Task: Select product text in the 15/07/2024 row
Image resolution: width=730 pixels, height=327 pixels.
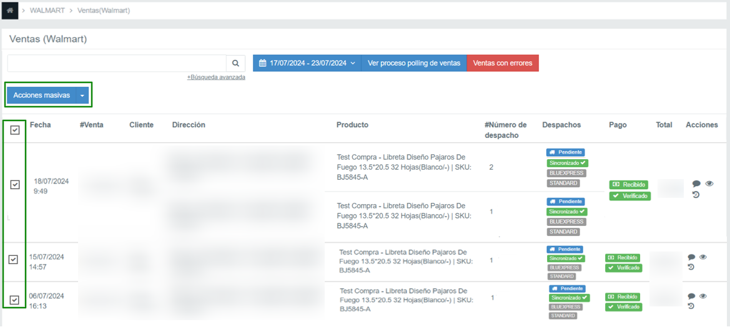Action: pos(407,261)
